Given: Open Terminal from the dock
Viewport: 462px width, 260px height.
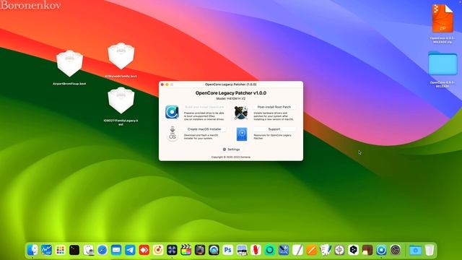Looking at the screenshot, I should coord(74,250).
